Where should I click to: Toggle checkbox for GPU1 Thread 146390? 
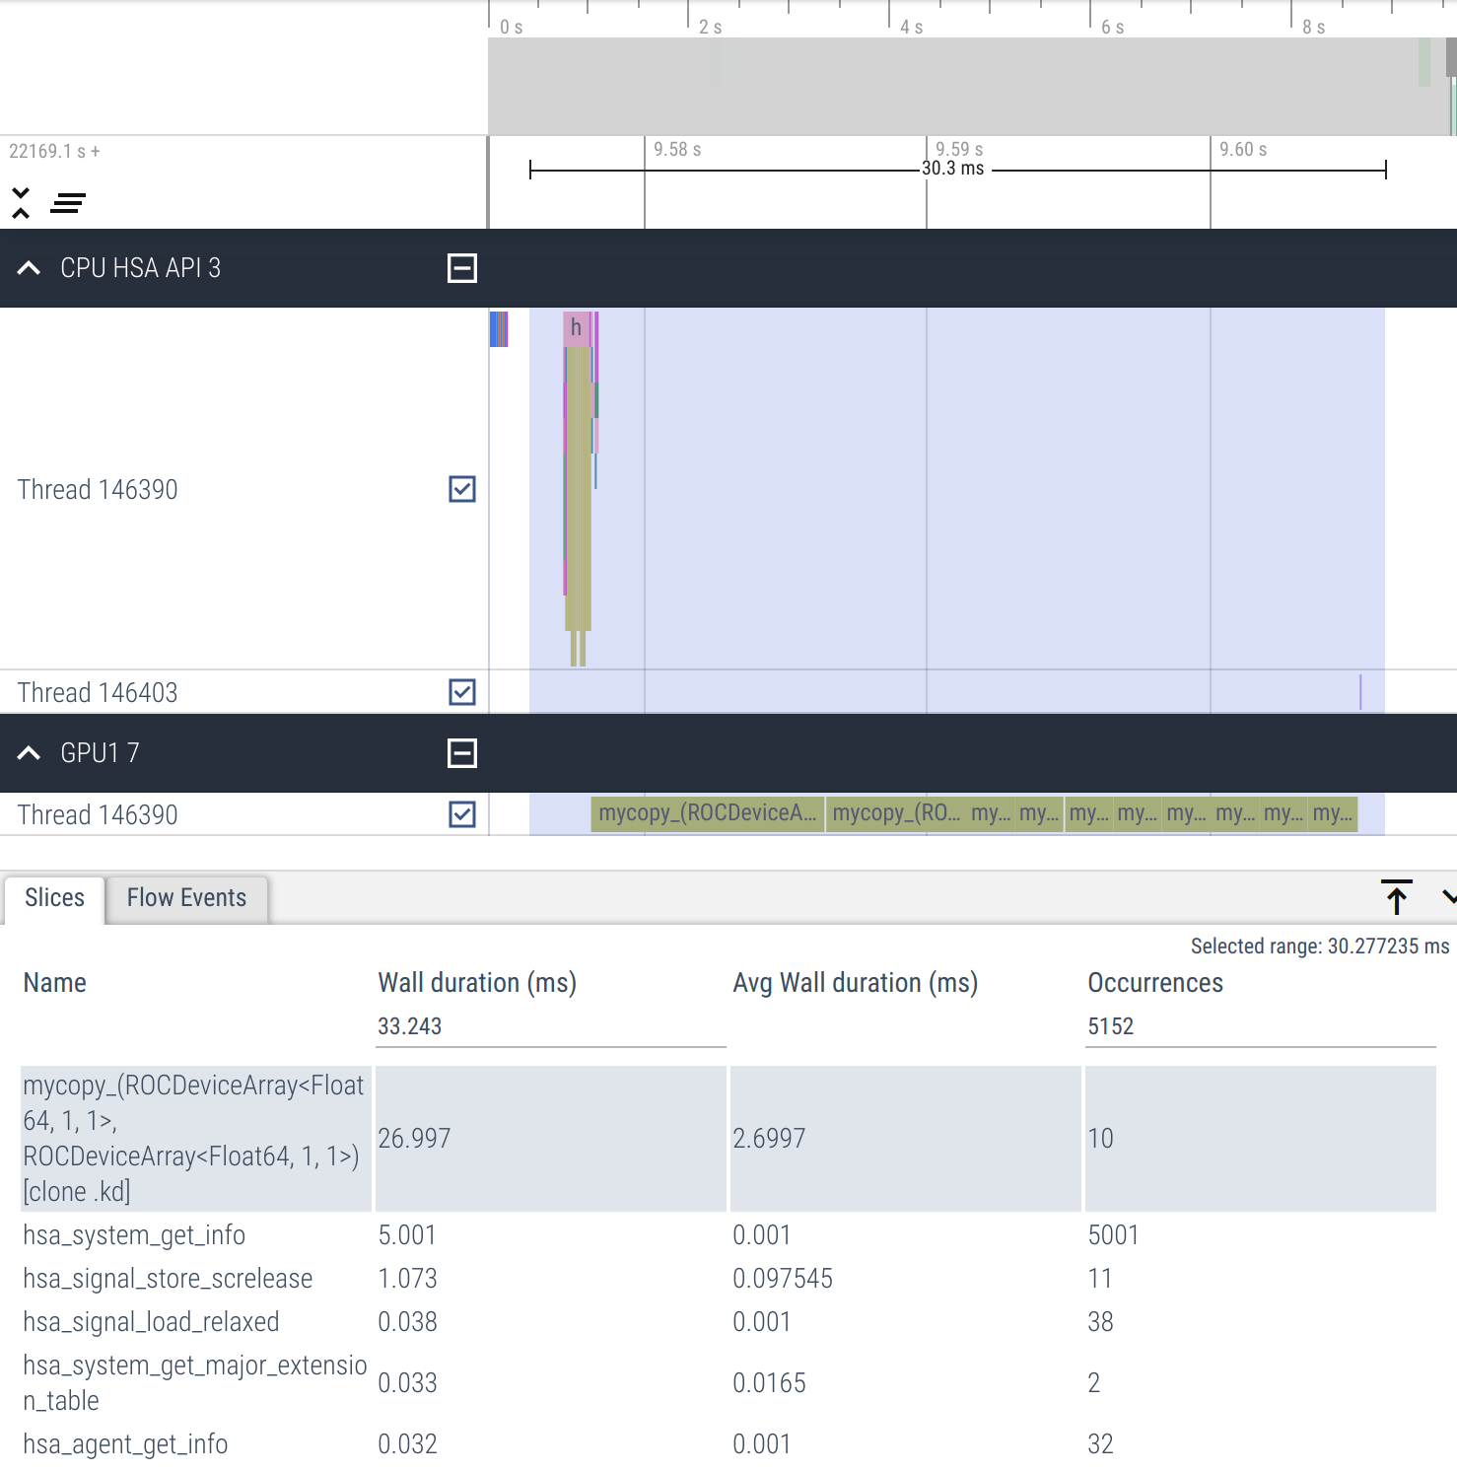(x=461, y=814)
